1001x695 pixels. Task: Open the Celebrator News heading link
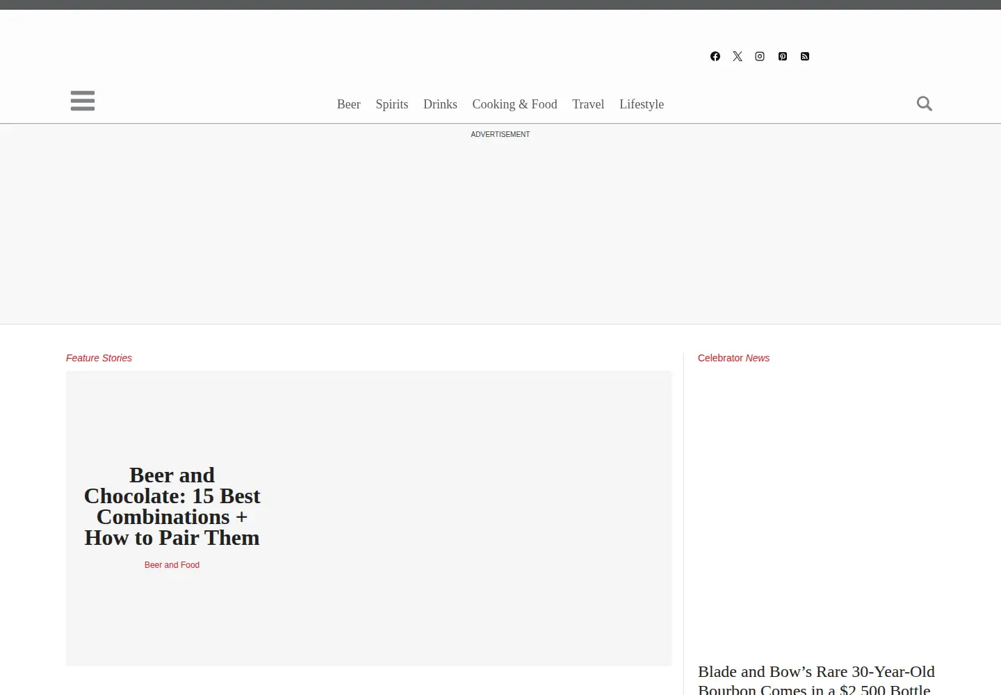tap(733, 358)
